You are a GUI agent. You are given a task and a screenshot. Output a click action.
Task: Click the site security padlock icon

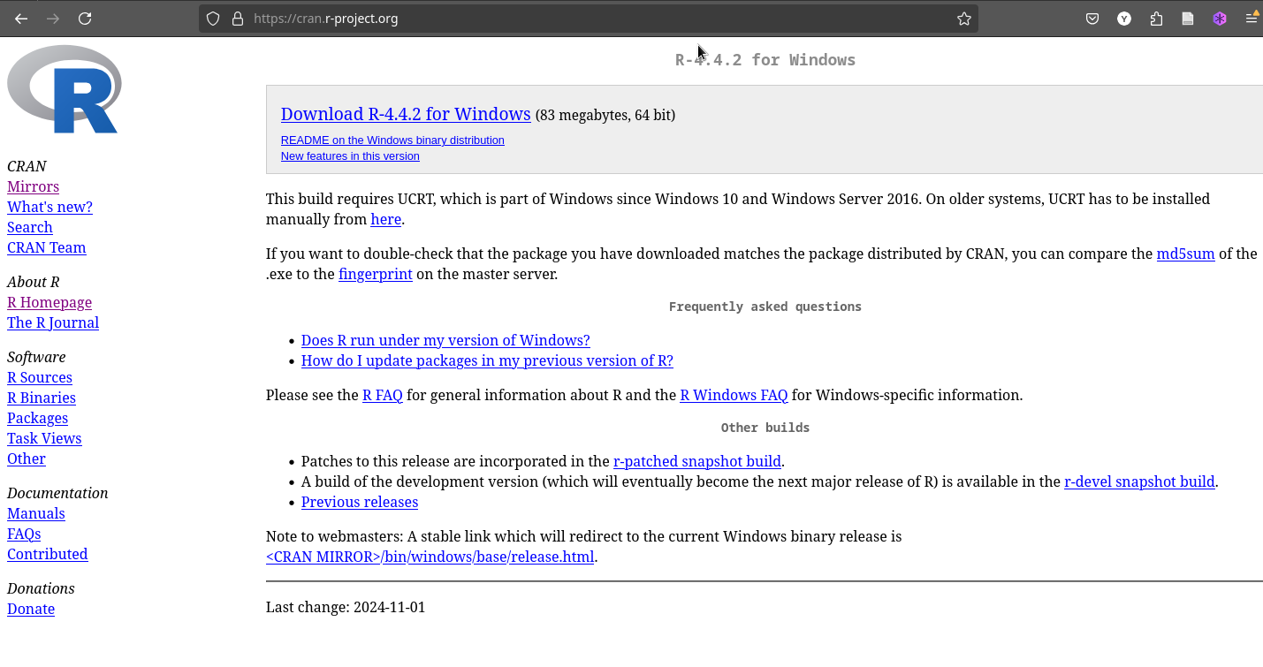click(237, 19)
